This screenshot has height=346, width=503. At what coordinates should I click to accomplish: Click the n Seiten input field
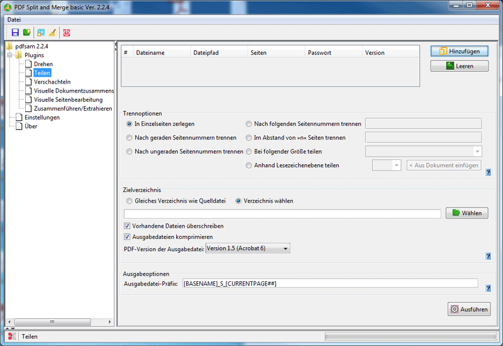pyautogui.click(x=423, y=137)
